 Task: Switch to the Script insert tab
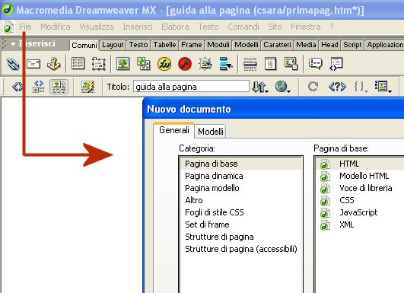click(352, 45)
